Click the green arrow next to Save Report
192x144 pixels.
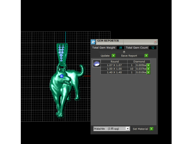(x=146, y=56)
